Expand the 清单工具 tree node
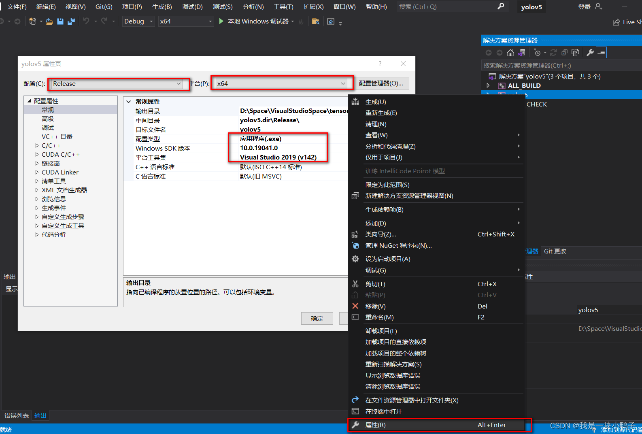This screenshot has height=434, width=642. pos(37,181)
